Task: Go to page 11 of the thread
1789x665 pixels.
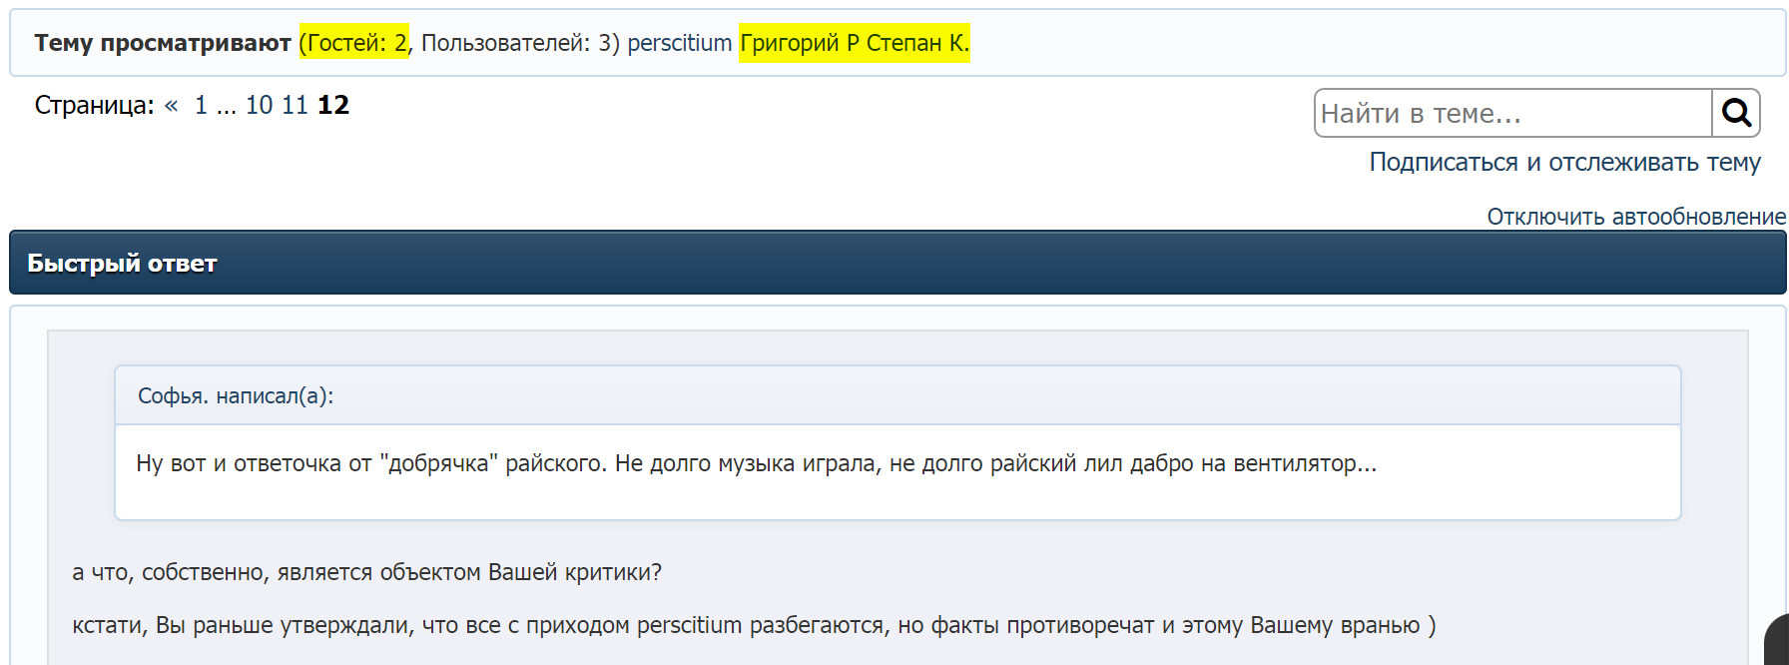Action: (295, 104)
